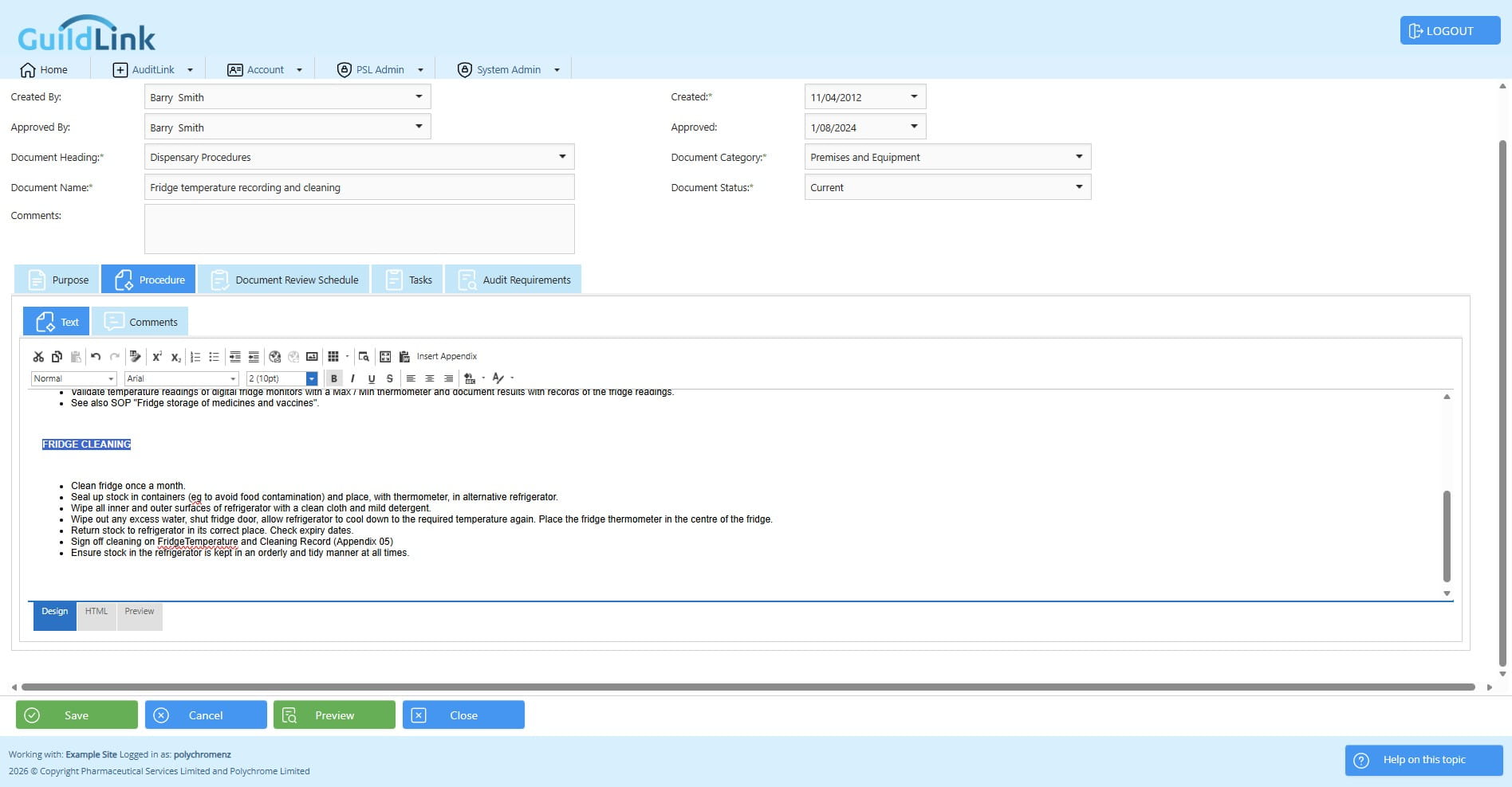Click the LOGOUT button
This screenshot has width=1512, height=787.
(1450, 31)
